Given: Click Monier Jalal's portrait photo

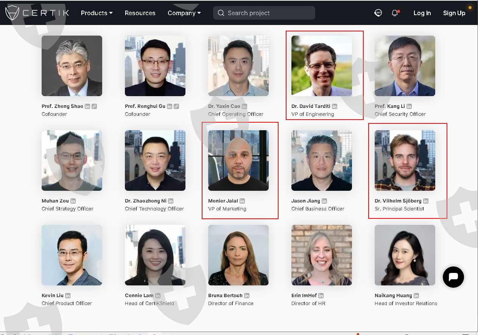Looking at the screenshot, I should click(x=238, y=160).
